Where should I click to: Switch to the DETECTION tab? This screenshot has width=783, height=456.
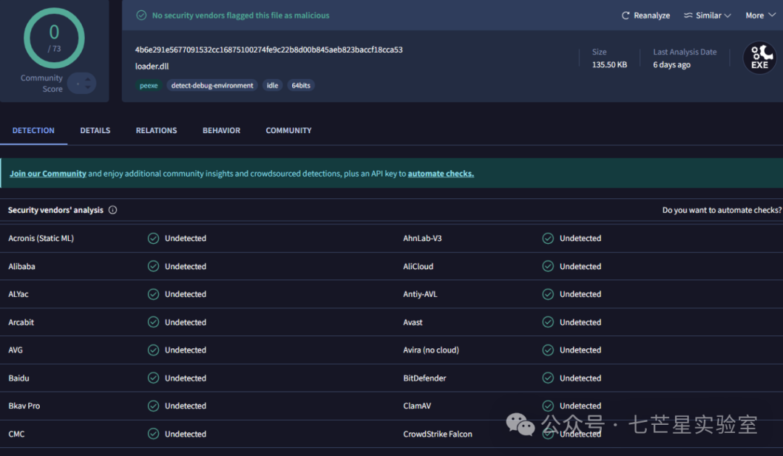[33, 130]
